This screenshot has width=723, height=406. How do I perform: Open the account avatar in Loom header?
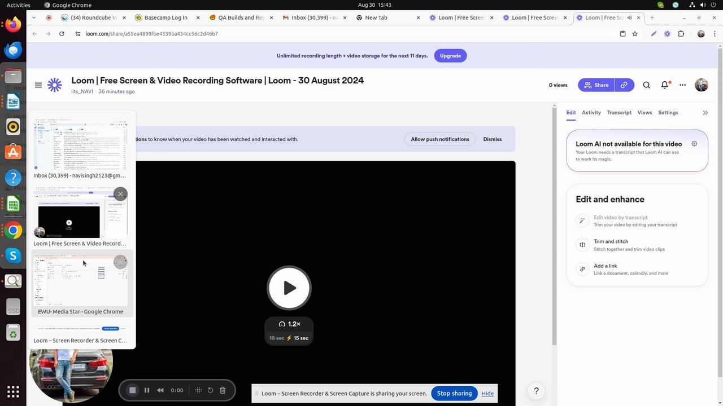point(702,85)
